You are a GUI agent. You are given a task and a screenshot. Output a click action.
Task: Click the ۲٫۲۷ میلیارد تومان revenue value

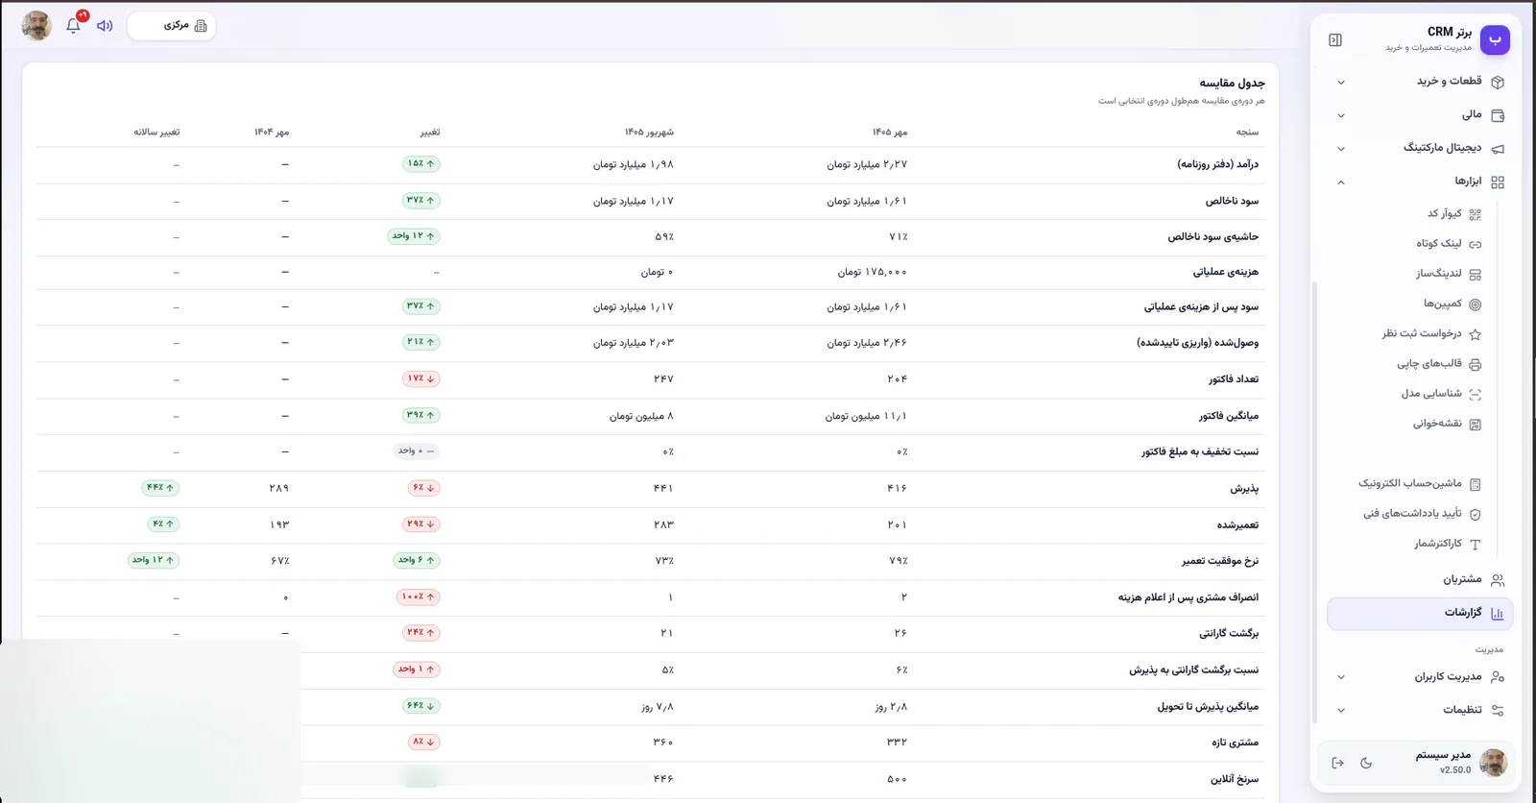coord(867,164)
